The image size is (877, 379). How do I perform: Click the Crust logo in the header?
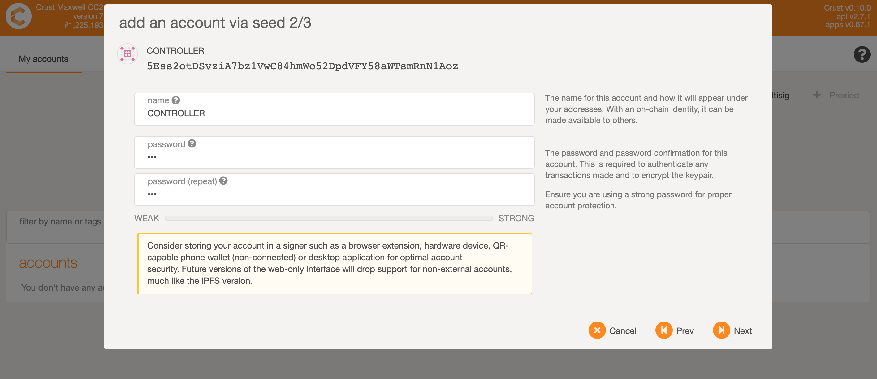point(19,16)
